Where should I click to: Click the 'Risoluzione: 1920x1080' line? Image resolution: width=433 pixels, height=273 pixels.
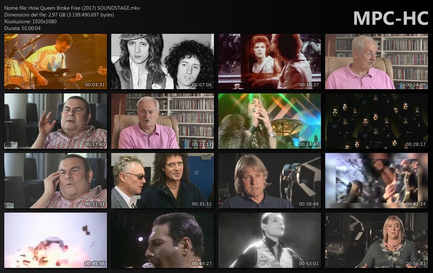pos(30,22)
